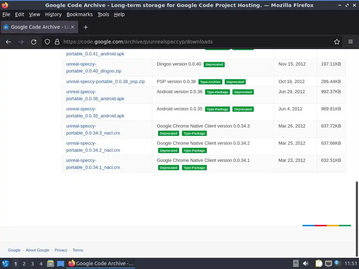Switch to workspace 1 in taskbar
Screen dimensions: 359x269
tap(15, 264)
